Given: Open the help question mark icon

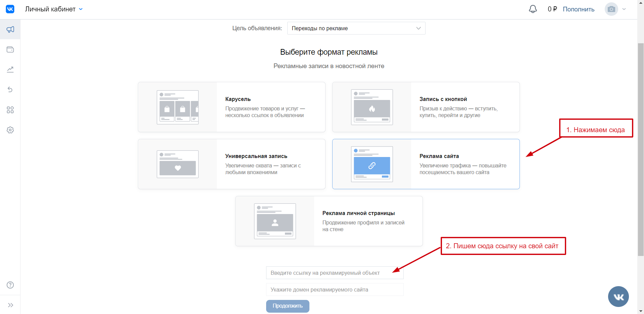Looking at the screenshot, I should point(10,285).
